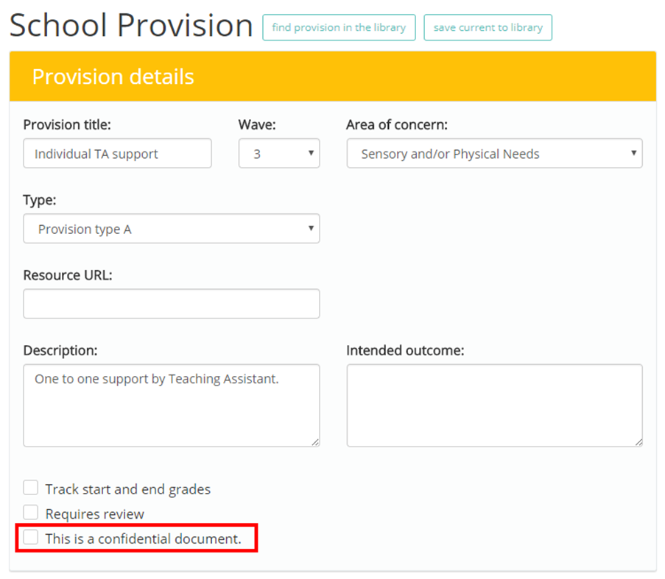Click find provision in the library

pyautogui.click(x=339, y=27)
